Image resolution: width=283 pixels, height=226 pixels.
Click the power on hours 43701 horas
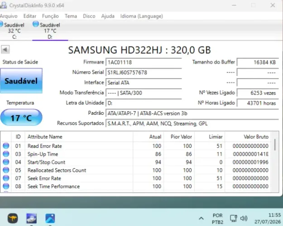258,103
